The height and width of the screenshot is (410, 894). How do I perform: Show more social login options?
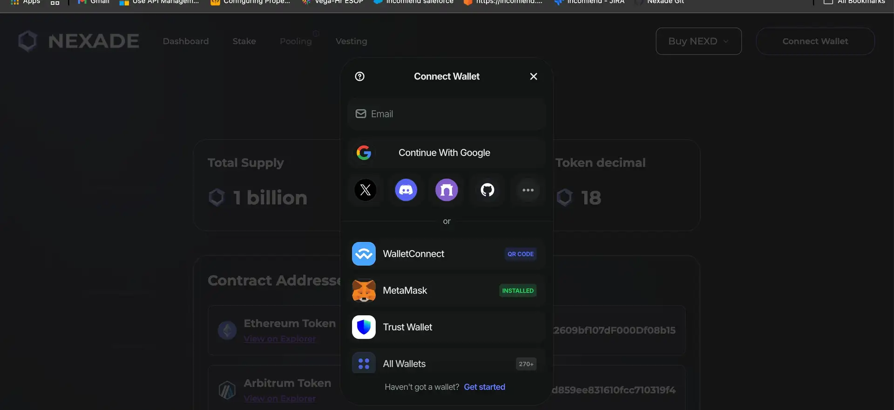pos(528,190)
